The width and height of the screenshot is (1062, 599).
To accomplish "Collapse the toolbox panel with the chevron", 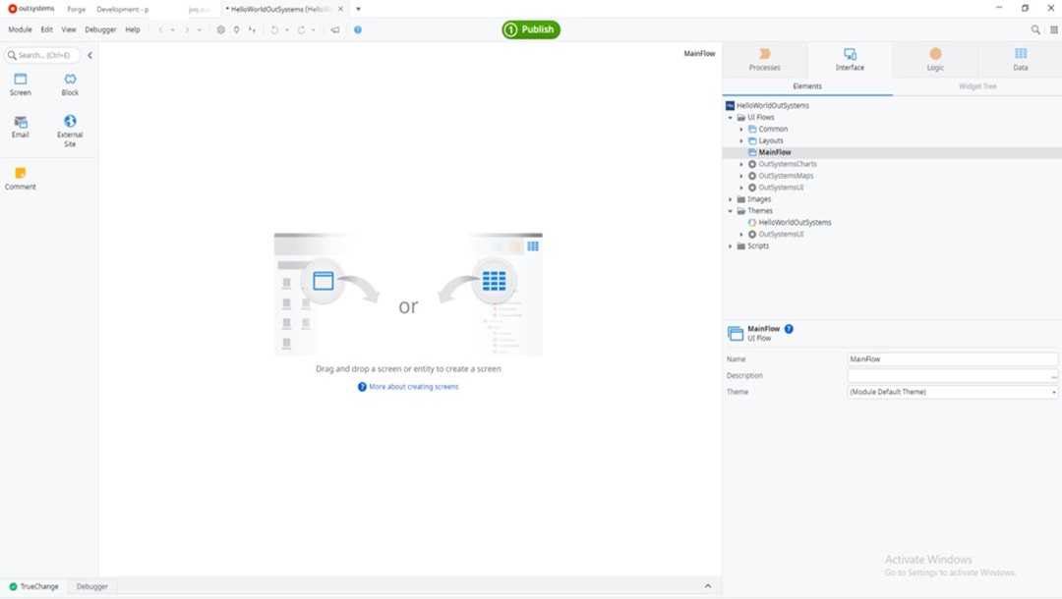I will [89, 55].
